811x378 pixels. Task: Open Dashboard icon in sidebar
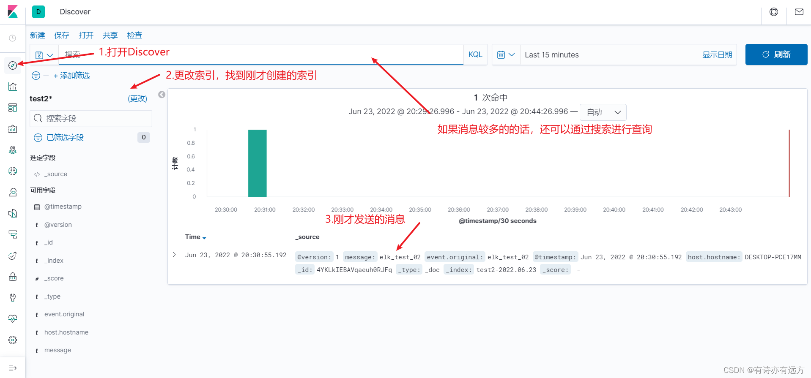click(13, 108)
